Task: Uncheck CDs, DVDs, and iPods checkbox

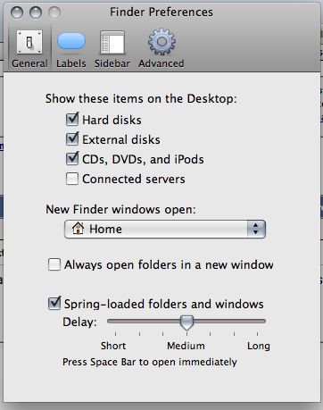Action: 72,159
